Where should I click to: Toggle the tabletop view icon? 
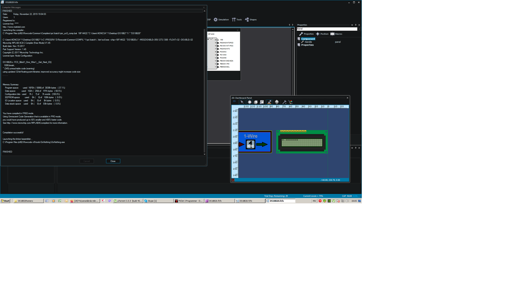coord(269,102)
